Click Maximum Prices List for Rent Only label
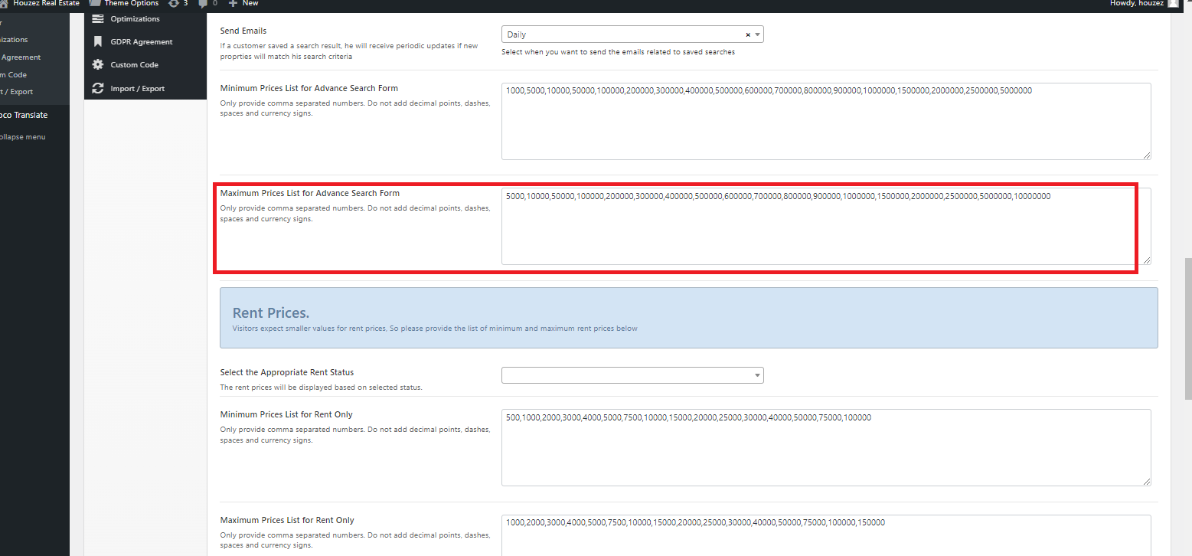The width and height of the screenshot is (1192, 556). click(287, 520)
